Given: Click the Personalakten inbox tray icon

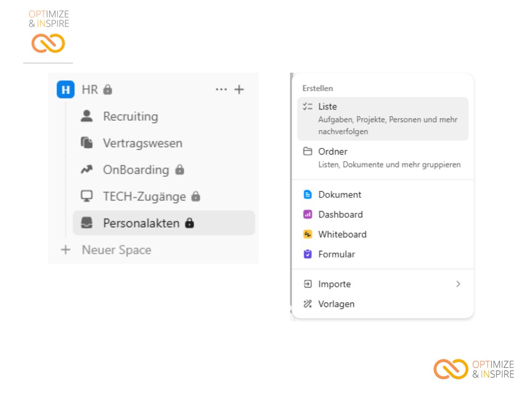Looking at the screenshot, I should pos(87,223).
